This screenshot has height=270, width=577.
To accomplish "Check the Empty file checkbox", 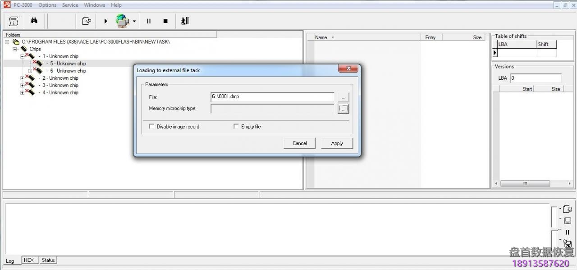I will point(236,127).
